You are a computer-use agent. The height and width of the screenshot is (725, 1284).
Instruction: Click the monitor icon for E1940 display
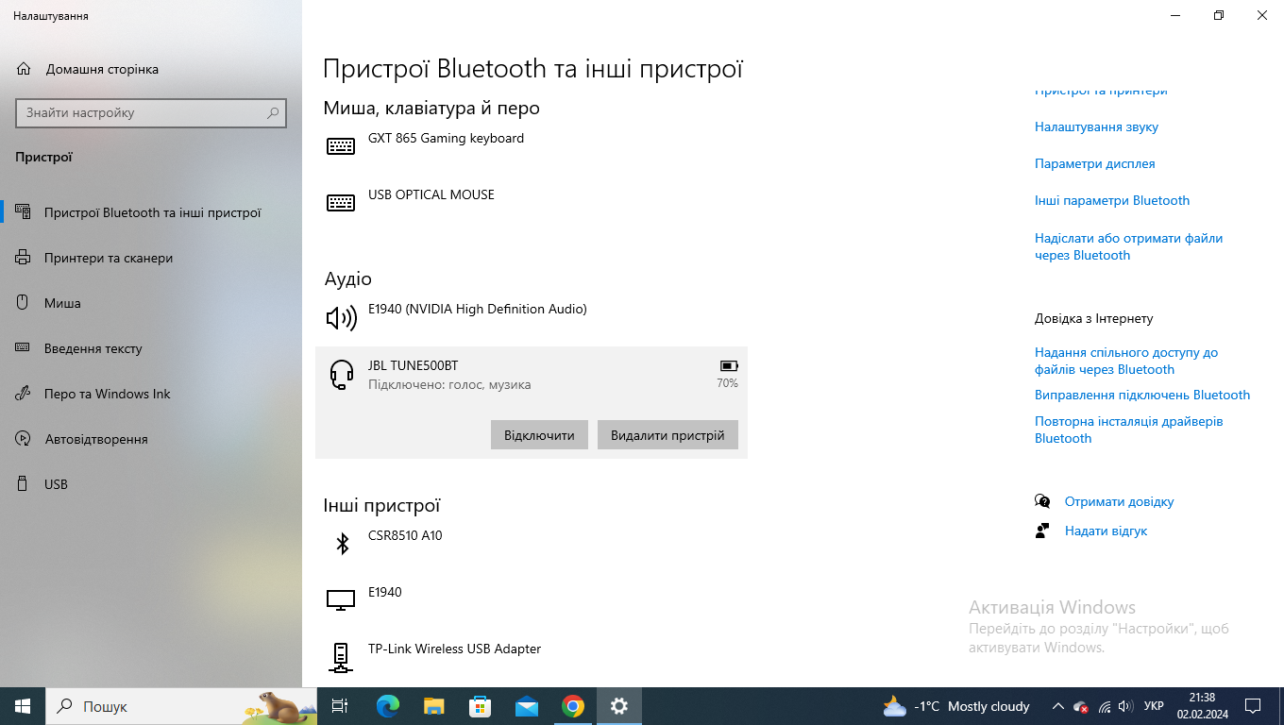click(341, 599)
